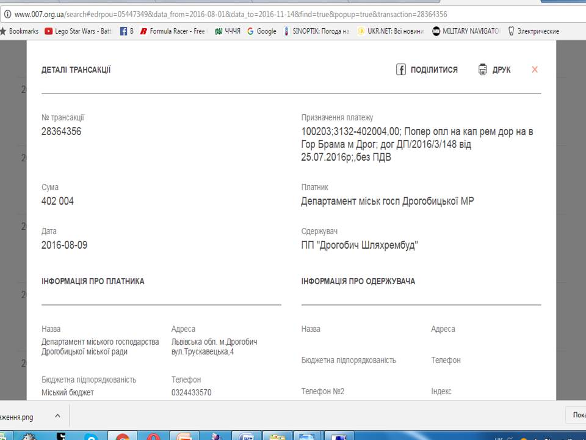
Task: Open the SINOPTIK weather bookmark
Action: click(317, 31)
